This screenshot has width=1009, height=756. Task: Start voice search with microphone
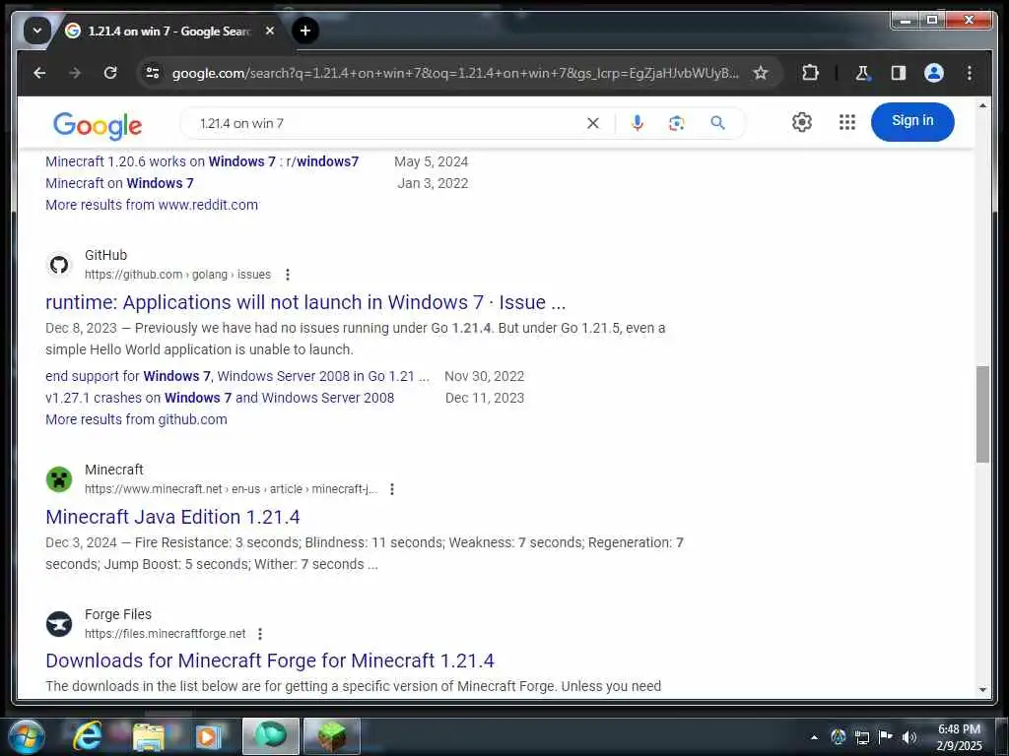point(638,123)
